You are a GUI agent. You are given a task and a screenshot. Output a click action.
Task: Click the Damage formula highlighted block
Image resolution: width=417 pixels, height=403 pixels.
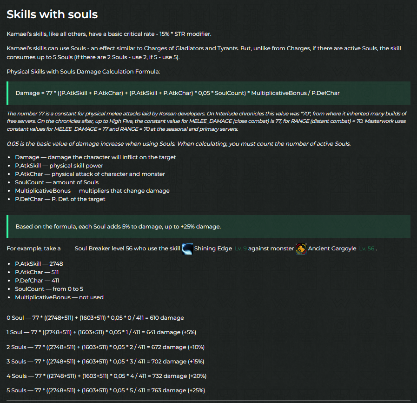coord(208,93)
